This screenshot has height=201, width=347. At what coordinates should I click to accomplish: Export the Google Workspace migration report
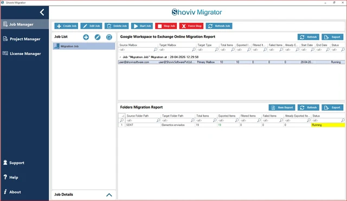point(332,37)
